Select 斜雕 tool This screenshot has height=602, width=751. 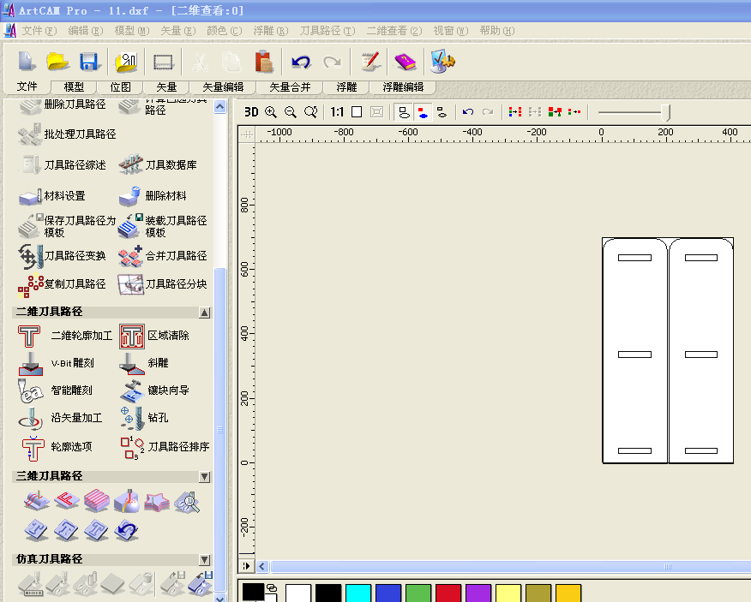pyautogui.click(x=144, y=363)
